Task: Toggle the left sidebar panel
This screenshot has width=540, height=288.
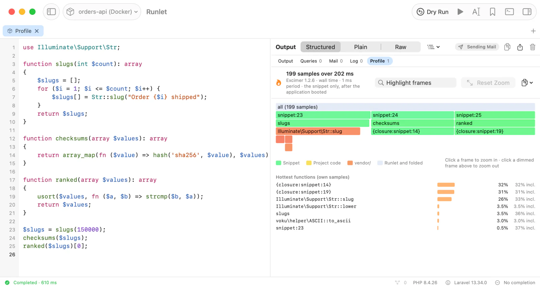Action: (x=51, y=12)
